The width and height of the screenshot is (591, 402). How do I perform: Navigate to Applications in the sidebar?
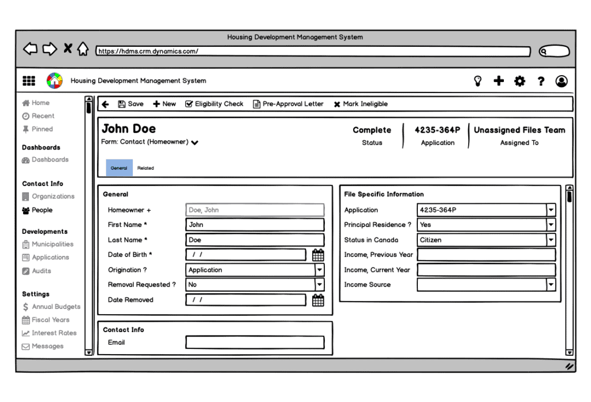pos(50,258)
